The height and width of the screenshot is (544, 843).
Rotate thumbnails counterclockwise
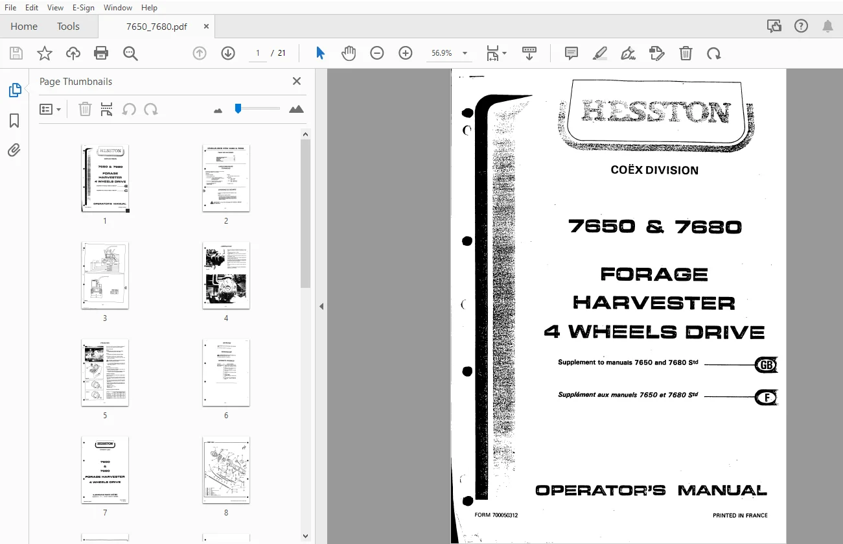pos(129,109)
